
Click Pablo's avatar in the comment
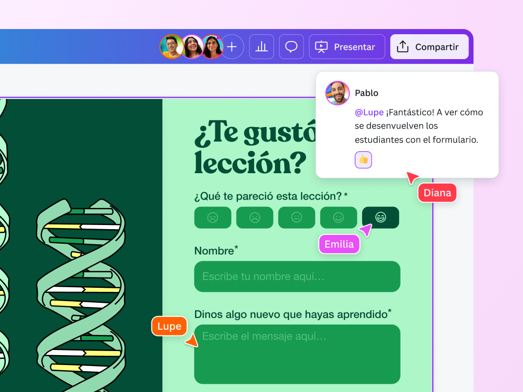click(338, 93)
